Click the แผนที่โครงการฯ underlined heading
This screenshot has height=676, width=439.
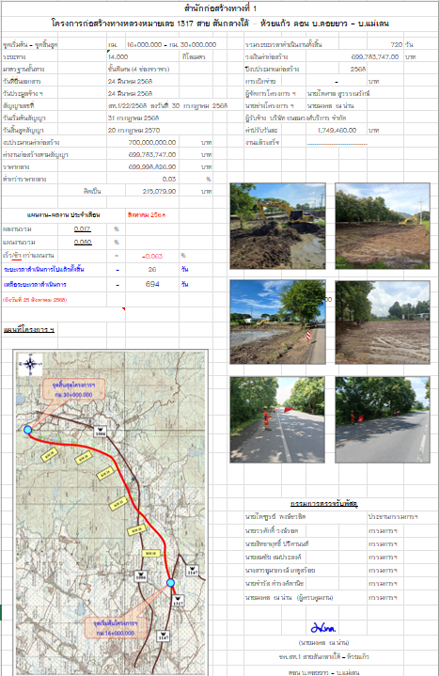[29, 330]
